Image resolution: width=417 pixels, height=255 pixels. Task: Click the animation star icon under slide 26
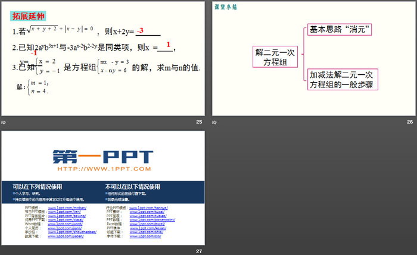(x=215, y=122)
